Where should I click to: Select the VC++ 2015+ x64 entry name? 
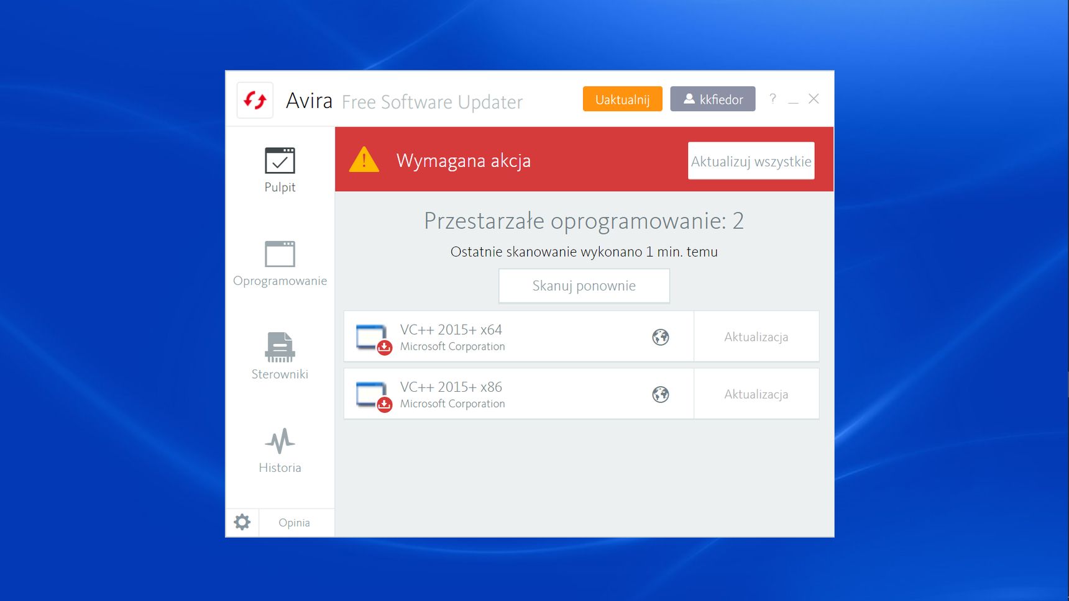451,330
